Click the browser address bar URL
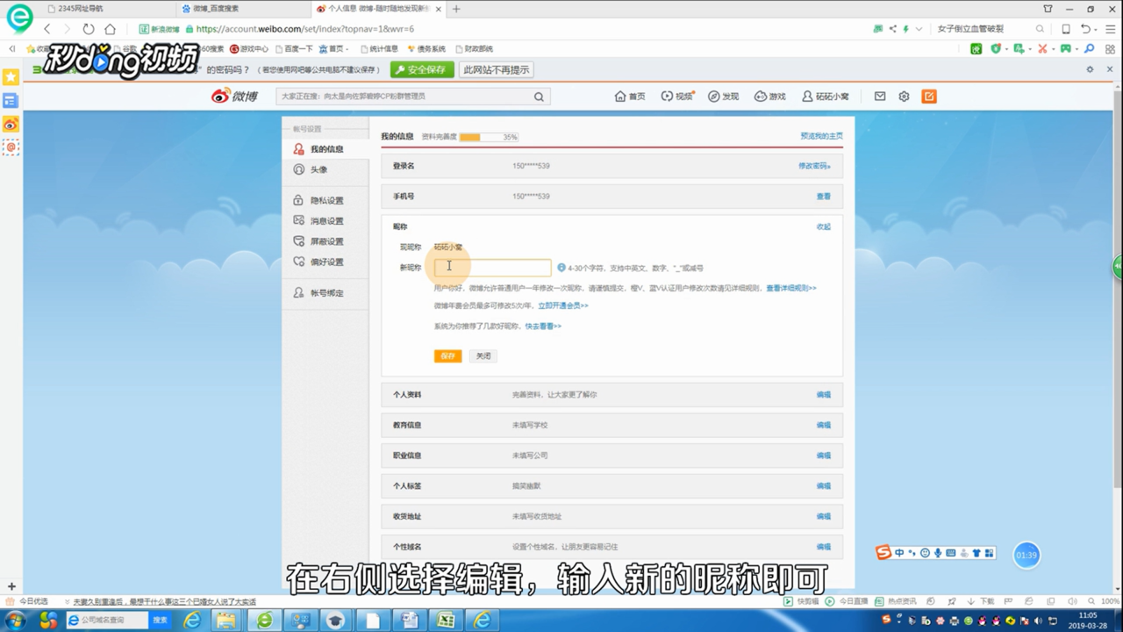 click(x=305, y=29)
